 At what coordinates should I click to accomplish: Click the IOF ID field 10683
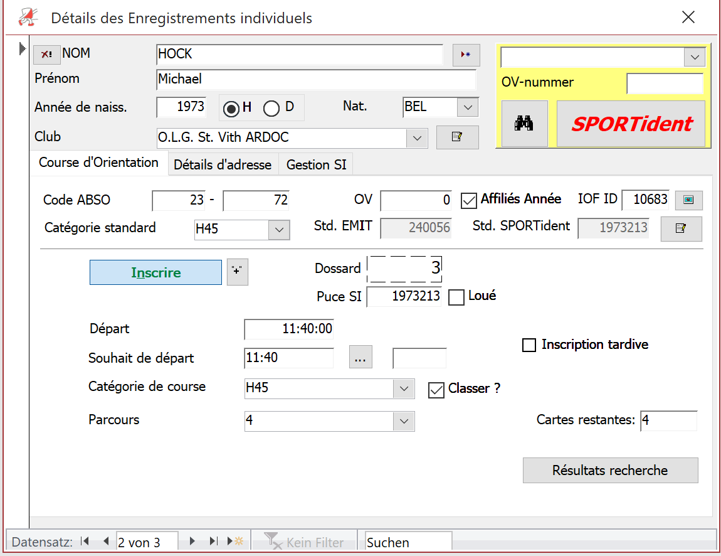click(x=645, y=200)
